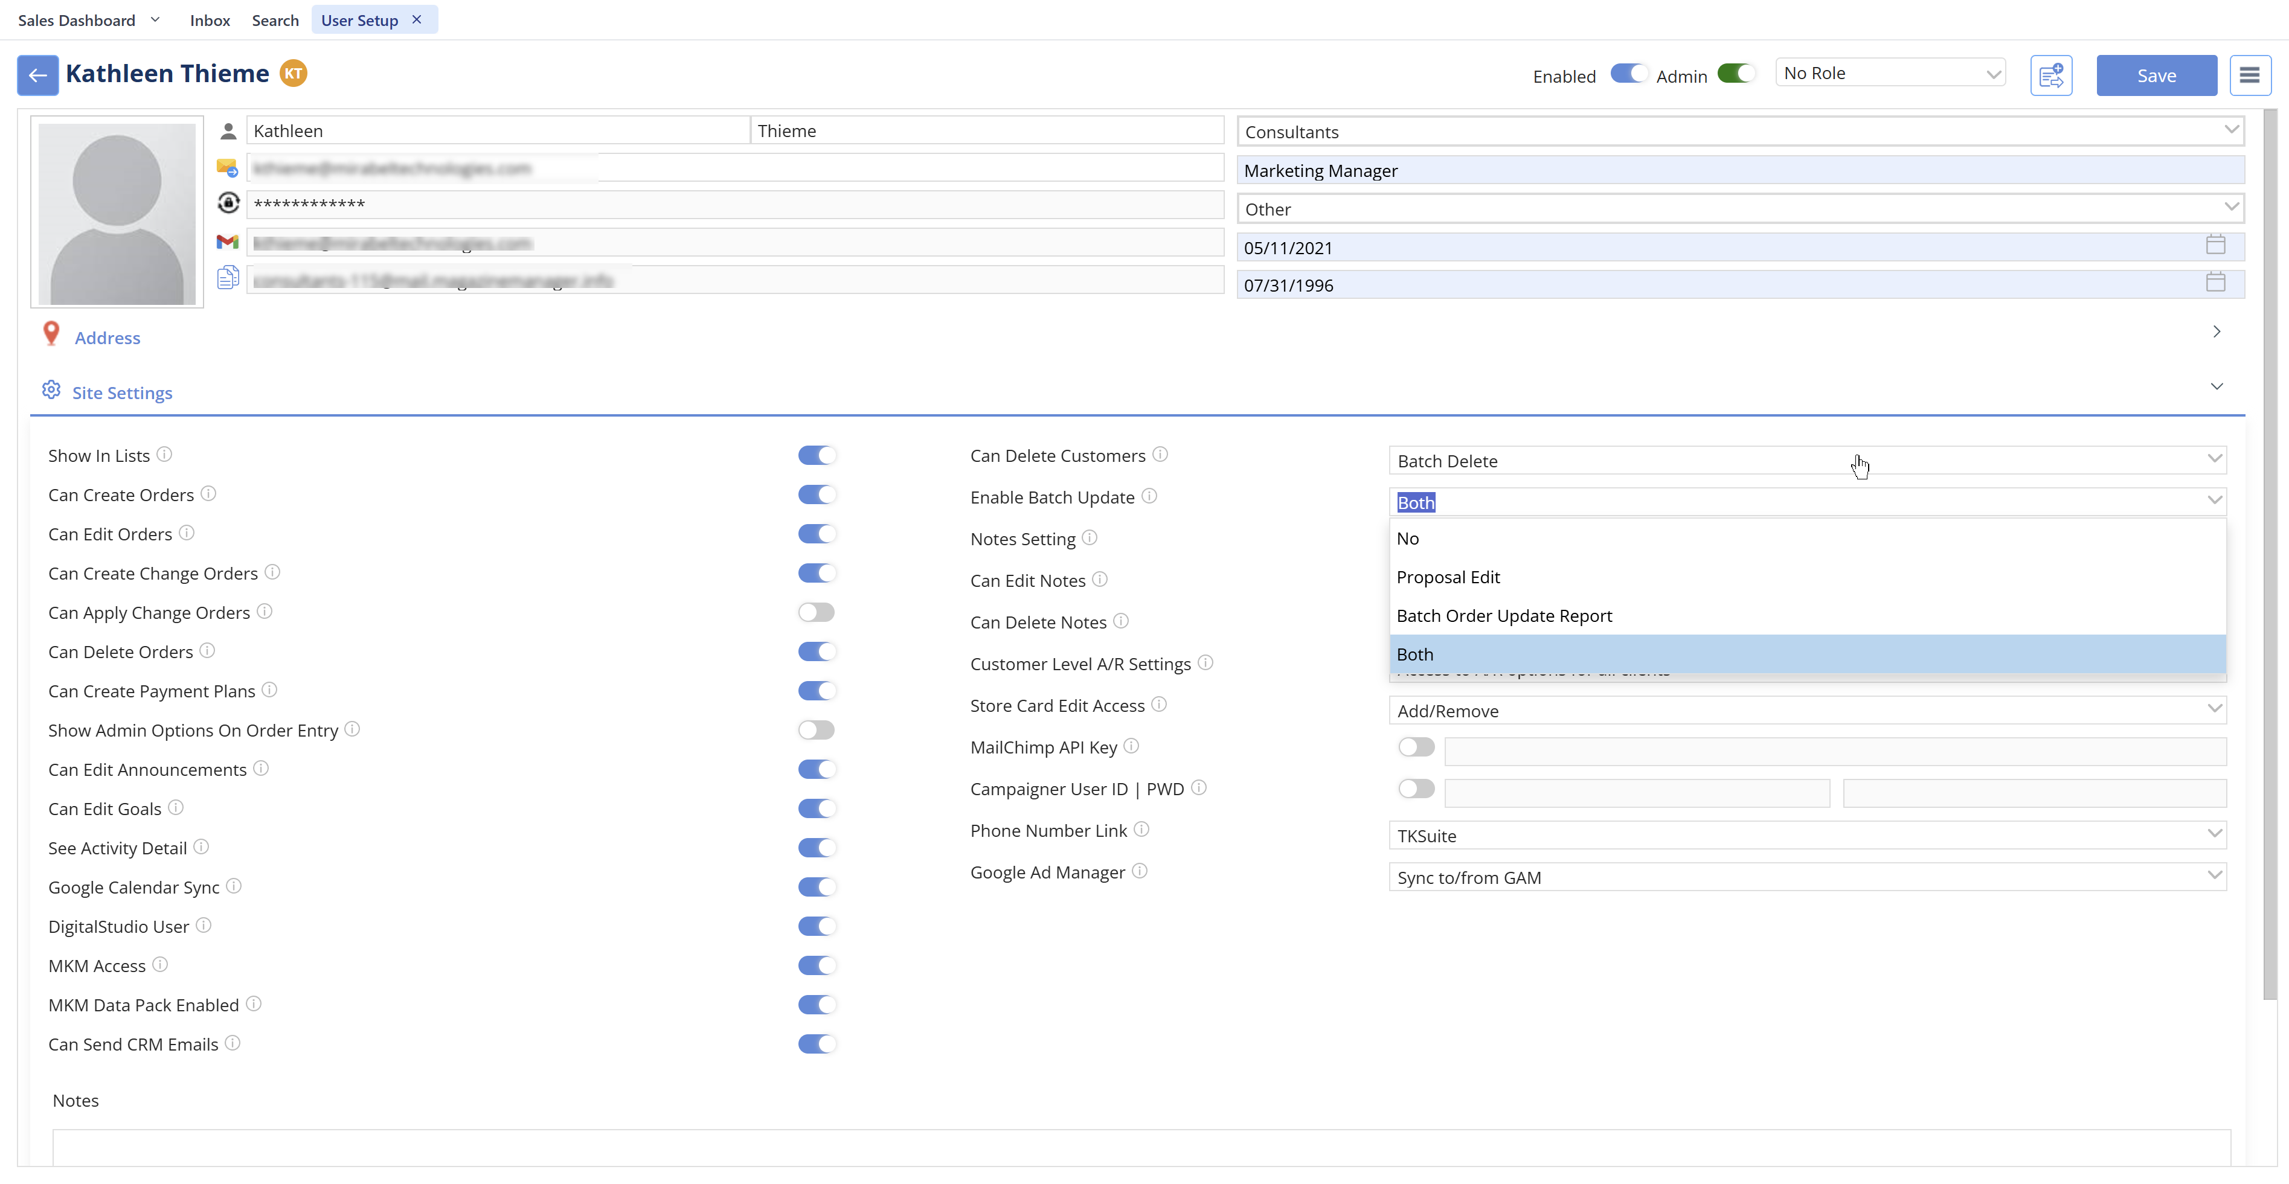Screen dimensions: 2289x1184
Task: Toggle Google Calendar Sync switch
Action: click(817, 888)
